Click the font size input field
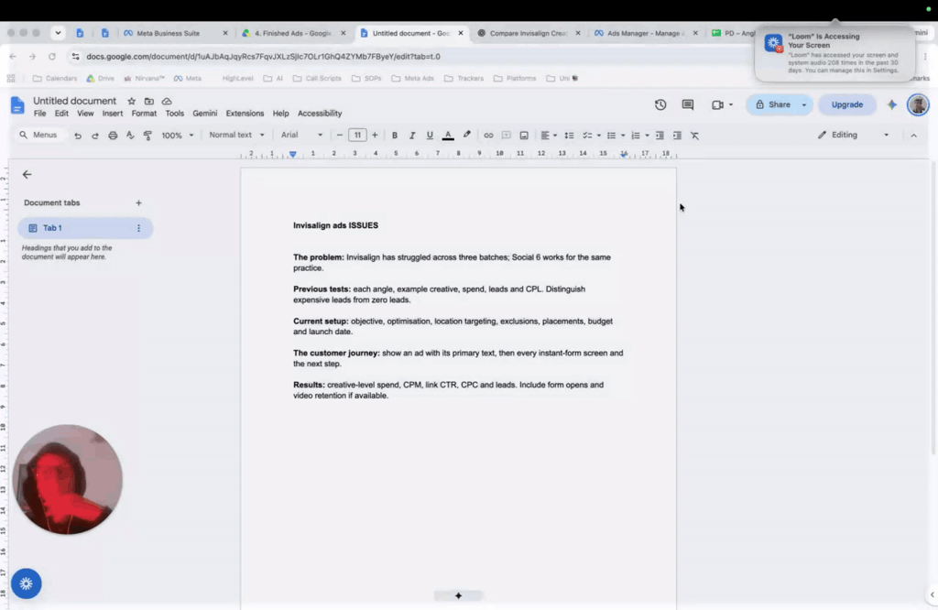 pos(357,136)
